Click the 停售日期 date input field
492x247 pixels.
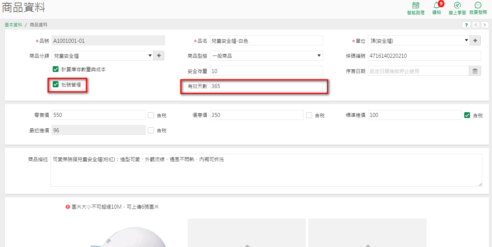tap(418, 71)
